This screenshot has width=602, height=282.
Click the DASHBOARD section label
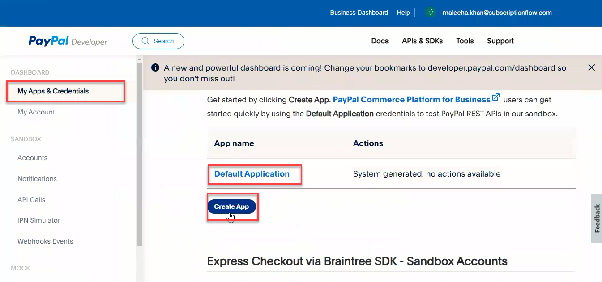coord(30,72)
